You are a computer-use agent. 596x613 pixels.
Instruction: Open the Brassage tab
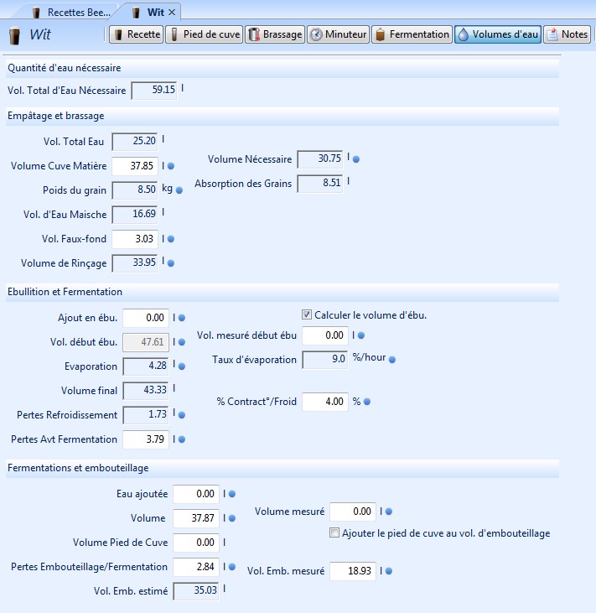[275, 34]
